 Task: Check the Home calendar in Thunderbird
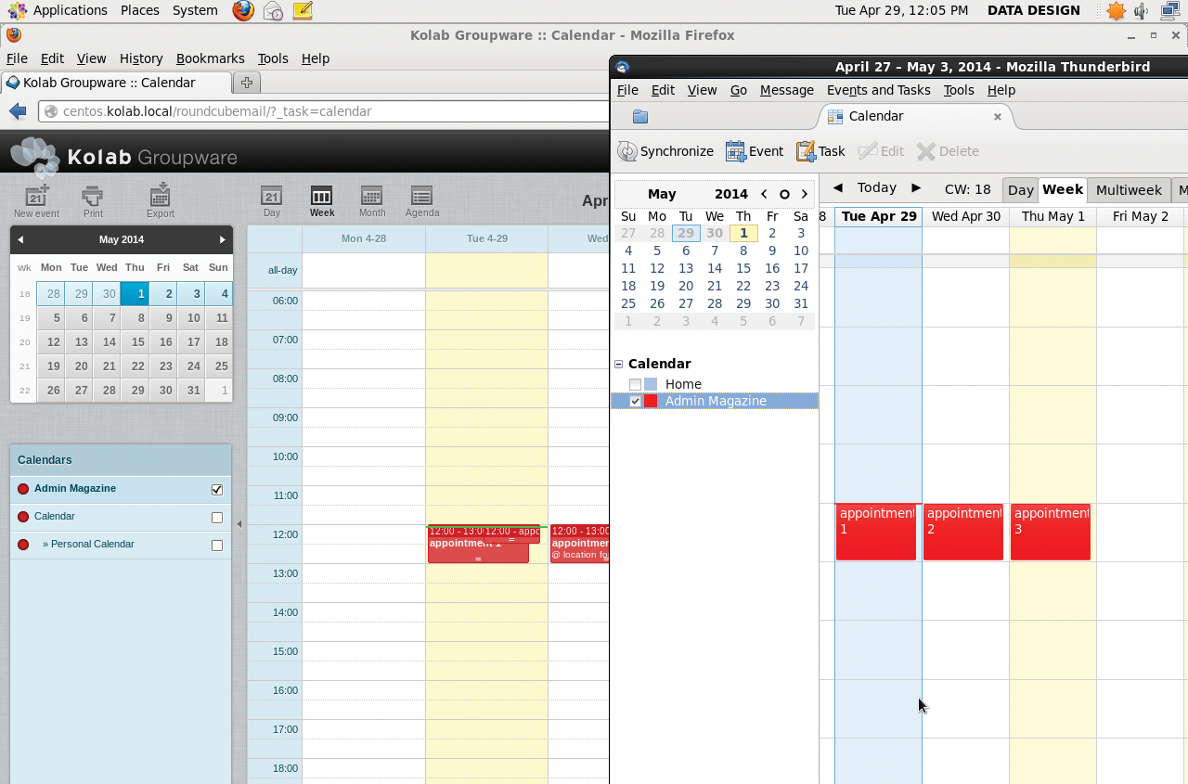click(636, 384)
